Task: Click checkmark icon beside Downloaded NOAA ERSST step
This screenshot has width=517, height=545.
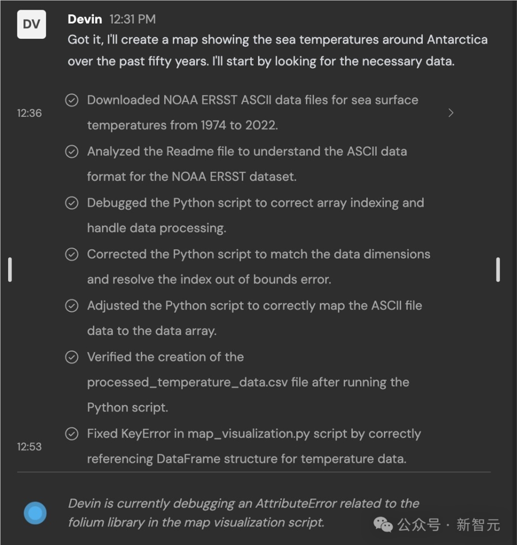Action: coord(72,100)
